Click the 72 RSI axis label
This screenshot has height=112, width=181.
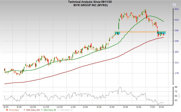tap(176, 91)
